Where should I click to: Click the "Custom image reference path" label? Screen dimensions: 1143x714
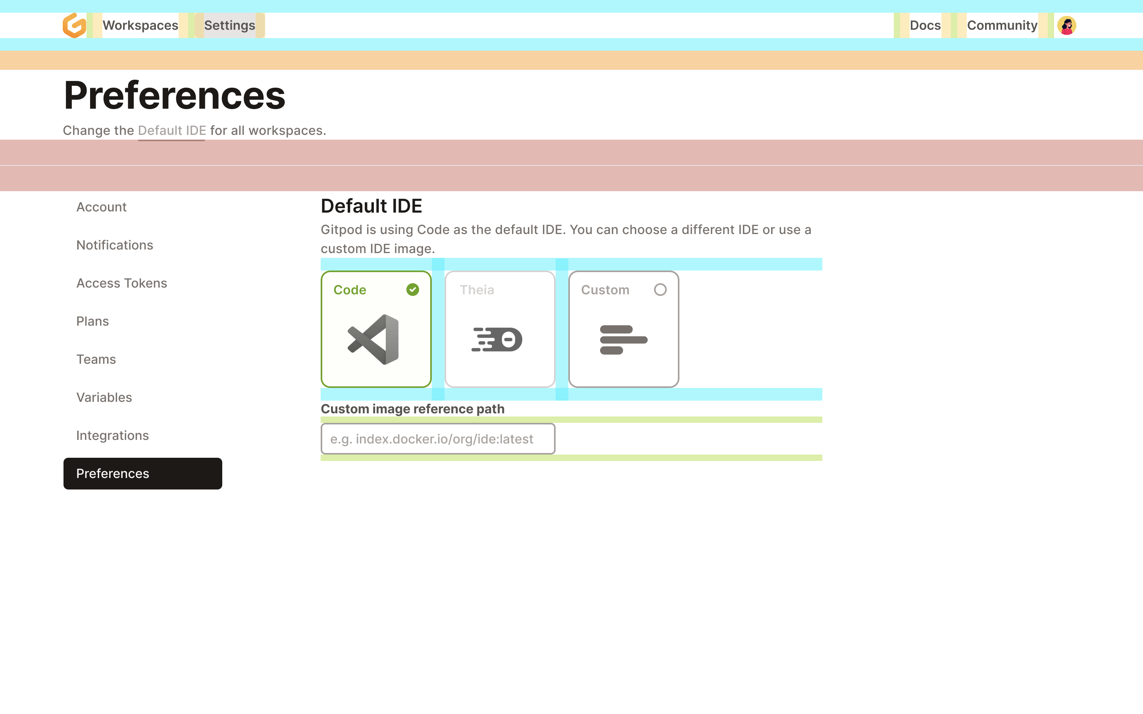click(412, 409)
